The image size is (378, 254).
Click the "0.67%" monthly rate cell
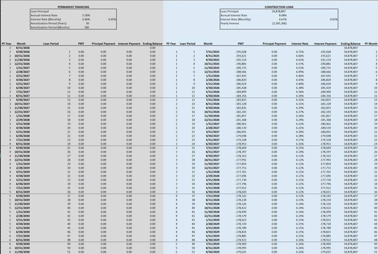[x=282, y=19]
